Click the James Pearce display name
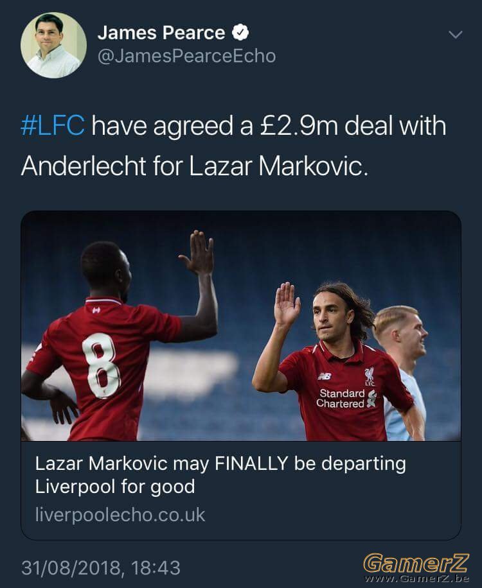Screen dimensions: 482x588 click(x=161, y=33)
